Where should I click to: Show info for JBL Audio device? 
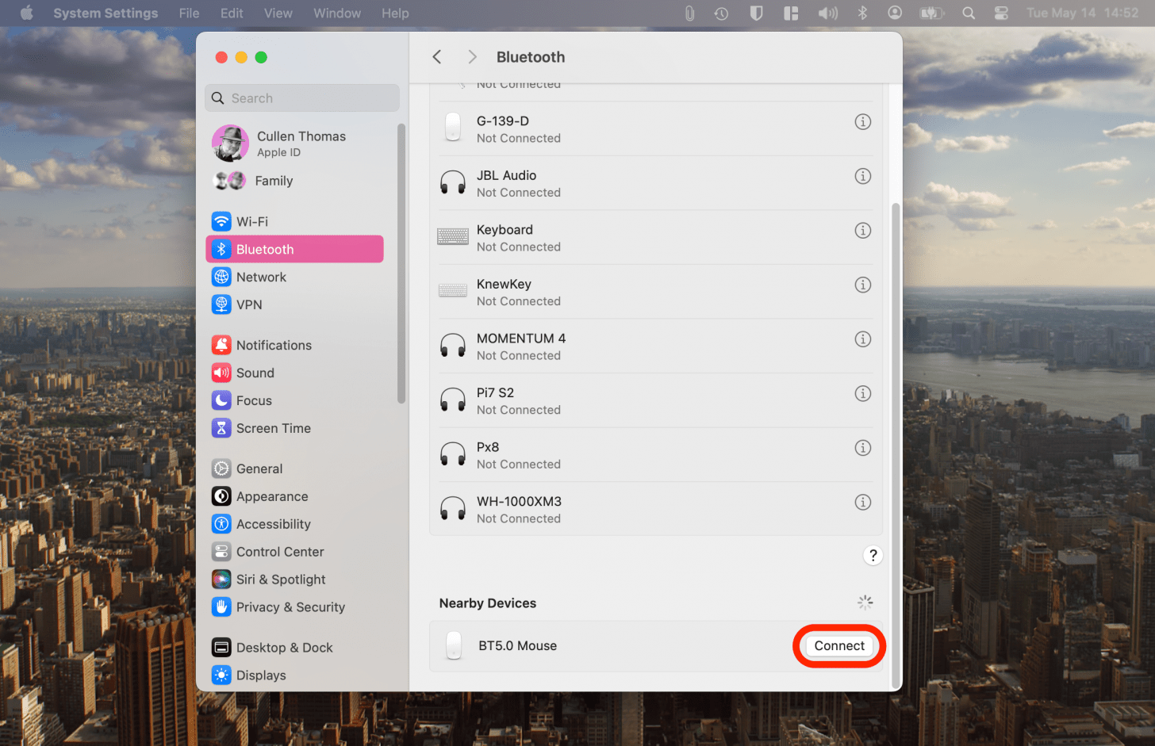tap(862, 176)
